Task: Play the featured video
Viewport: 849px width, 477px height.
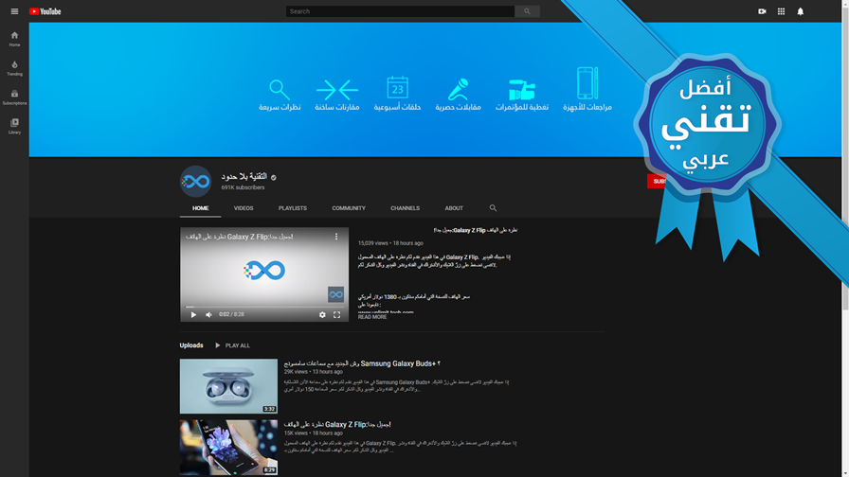Action: [193, 315]
